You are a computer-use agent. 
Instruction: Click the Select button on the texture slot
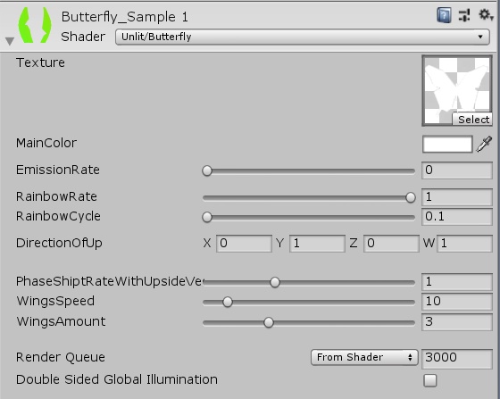pyautogui.click(x=472, y=120)
